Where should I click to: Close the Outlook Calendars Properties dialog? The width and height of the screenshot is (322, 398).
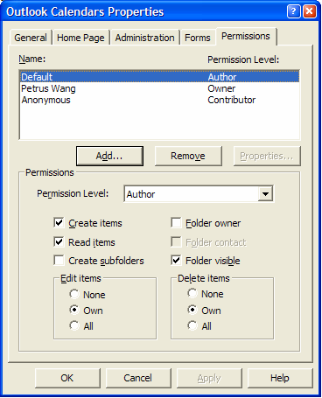click(x=310, y=11)
